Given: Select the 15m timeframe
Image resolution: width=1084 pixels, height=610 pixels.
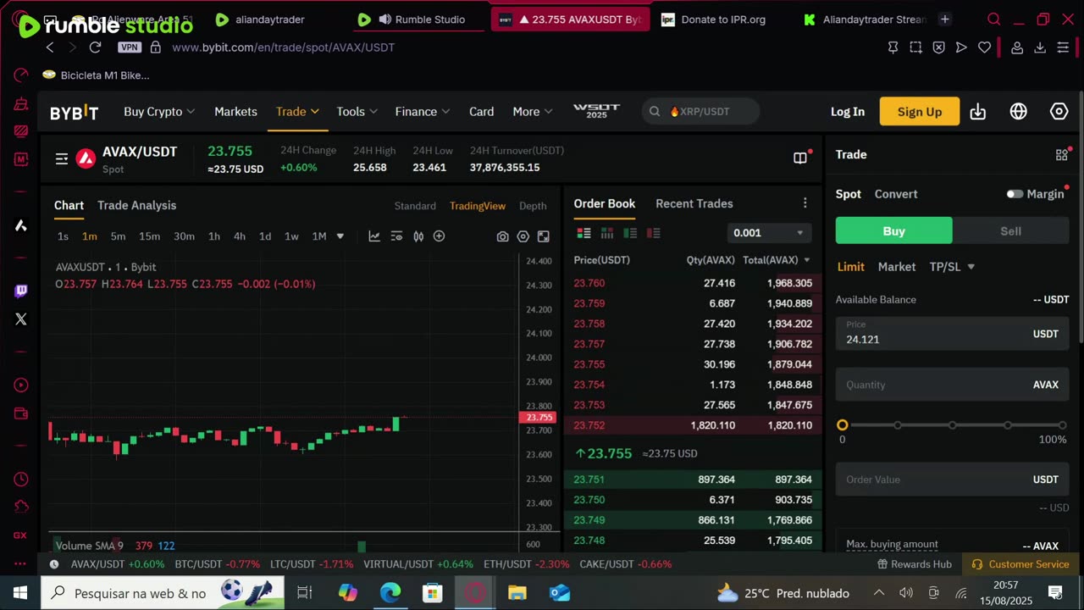Looking at the screenshot, I should 149,236.
